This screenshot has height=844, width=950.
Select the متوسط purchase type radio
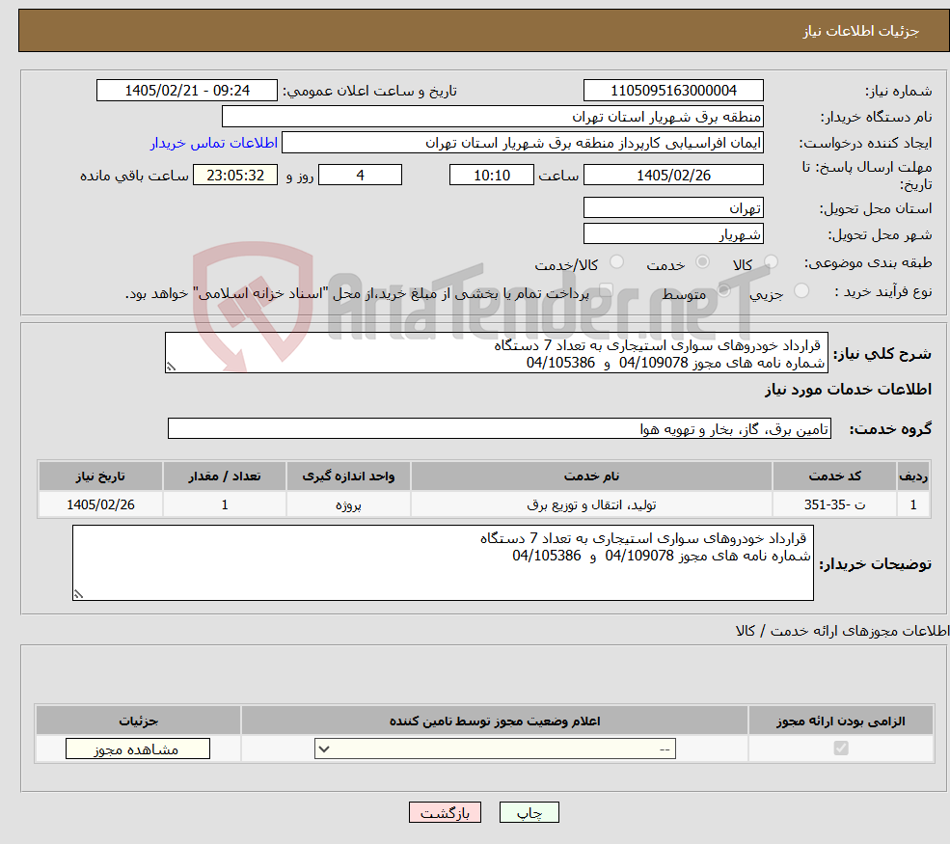724,291
